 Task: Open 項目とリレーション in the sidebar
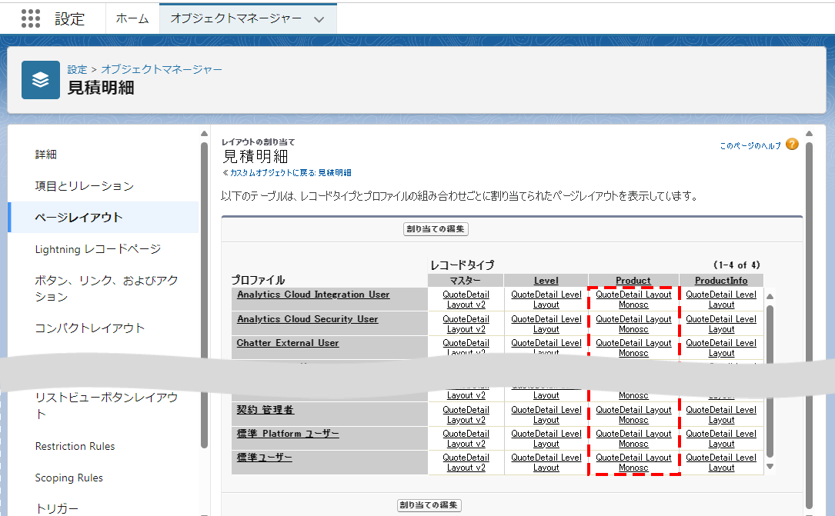click(x=84, y=186)
